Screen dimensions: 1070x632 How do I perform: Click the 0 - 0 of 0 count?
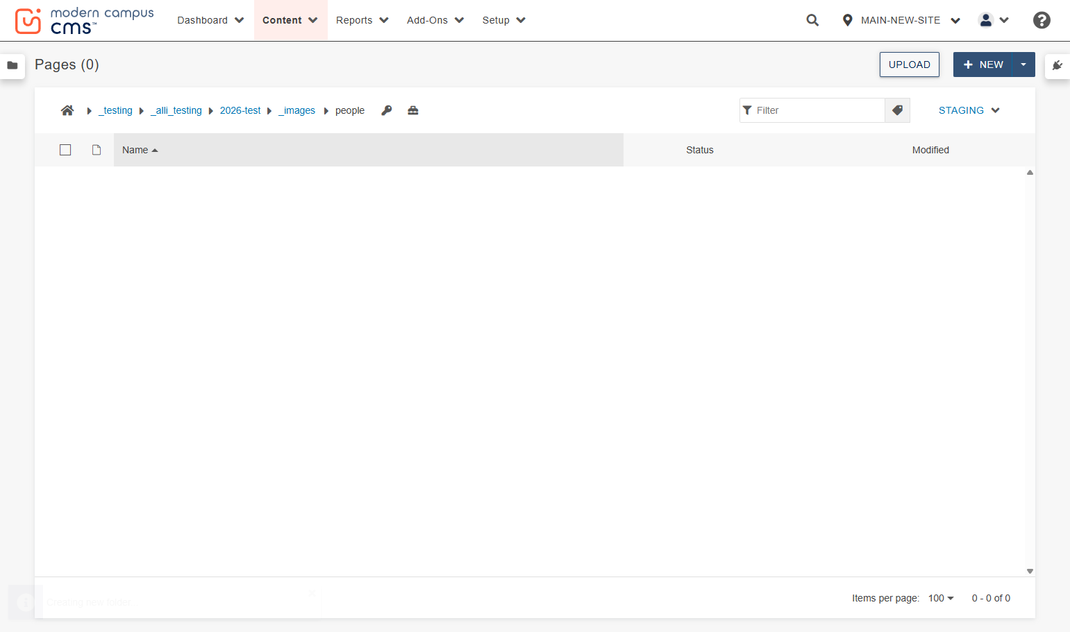tap(991, 598)
